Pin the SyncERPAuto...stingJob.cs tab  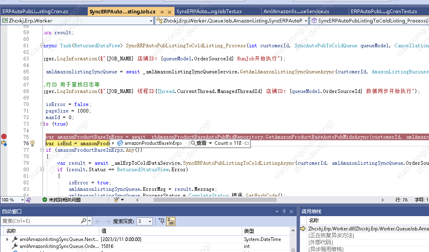162,12
